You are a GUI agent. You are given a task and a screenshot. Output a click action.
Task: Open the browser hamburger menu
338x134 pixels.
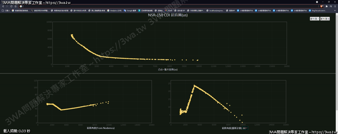[x=335, y=6]
